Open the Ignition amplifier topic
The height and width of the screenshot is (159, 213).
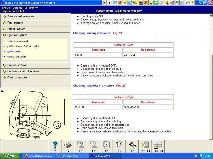(17, 56)
